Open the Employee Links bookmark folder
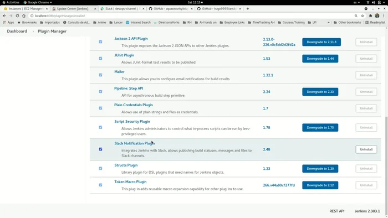This screenshot has width=388, height=218. pyautogui.click(x=232, y=23)
